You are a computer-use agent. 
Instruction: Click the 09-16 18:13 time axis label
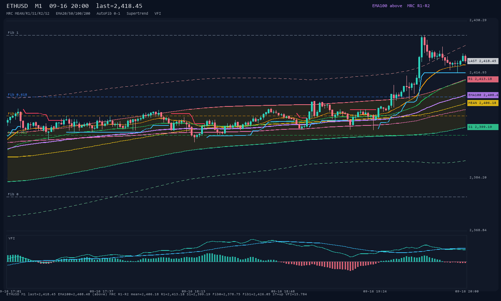click(x=194, y=291)
